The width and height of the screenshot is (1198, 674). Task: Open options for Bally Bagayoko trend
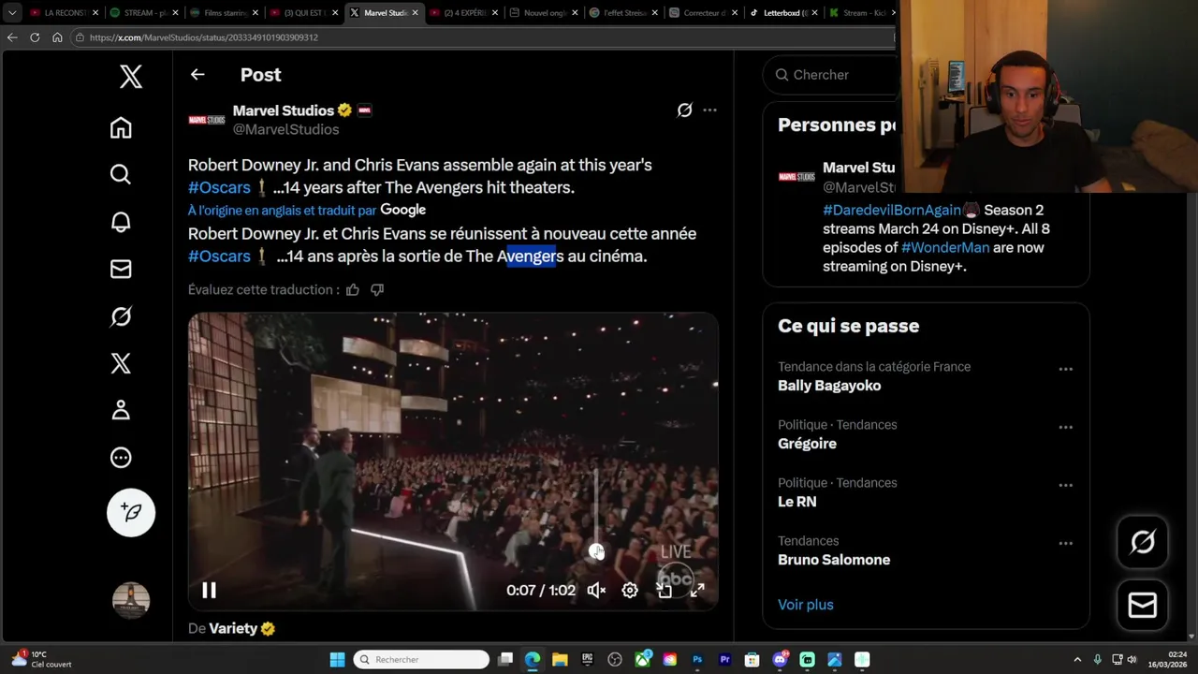point(1065,369)
